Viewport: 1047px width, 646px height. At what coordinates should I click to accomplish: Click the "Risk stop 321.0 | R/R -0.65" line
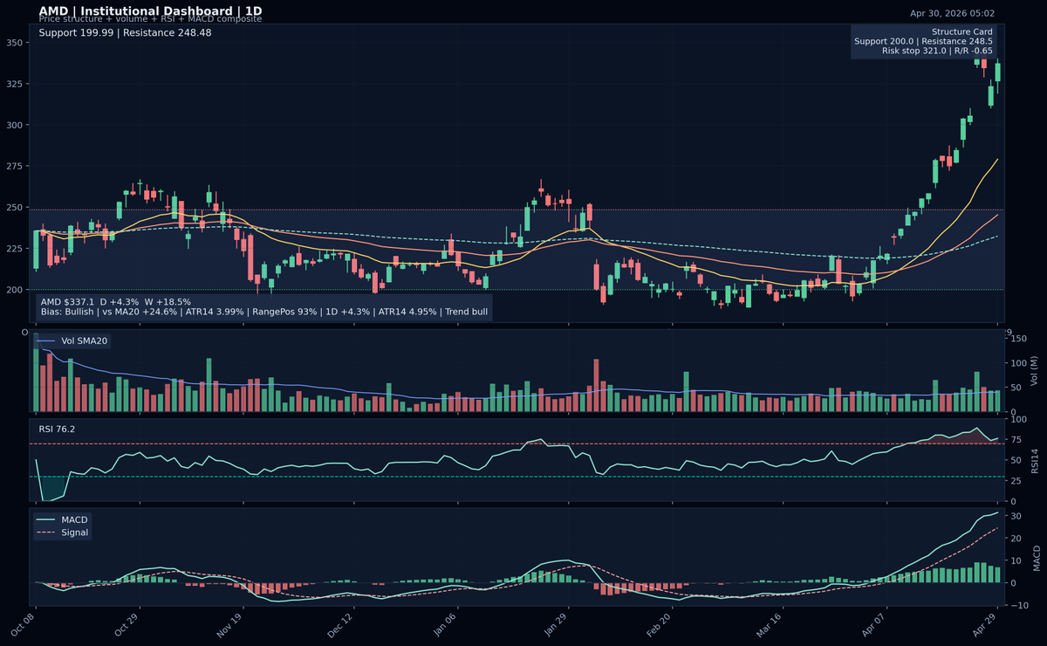tap(938, 51)
